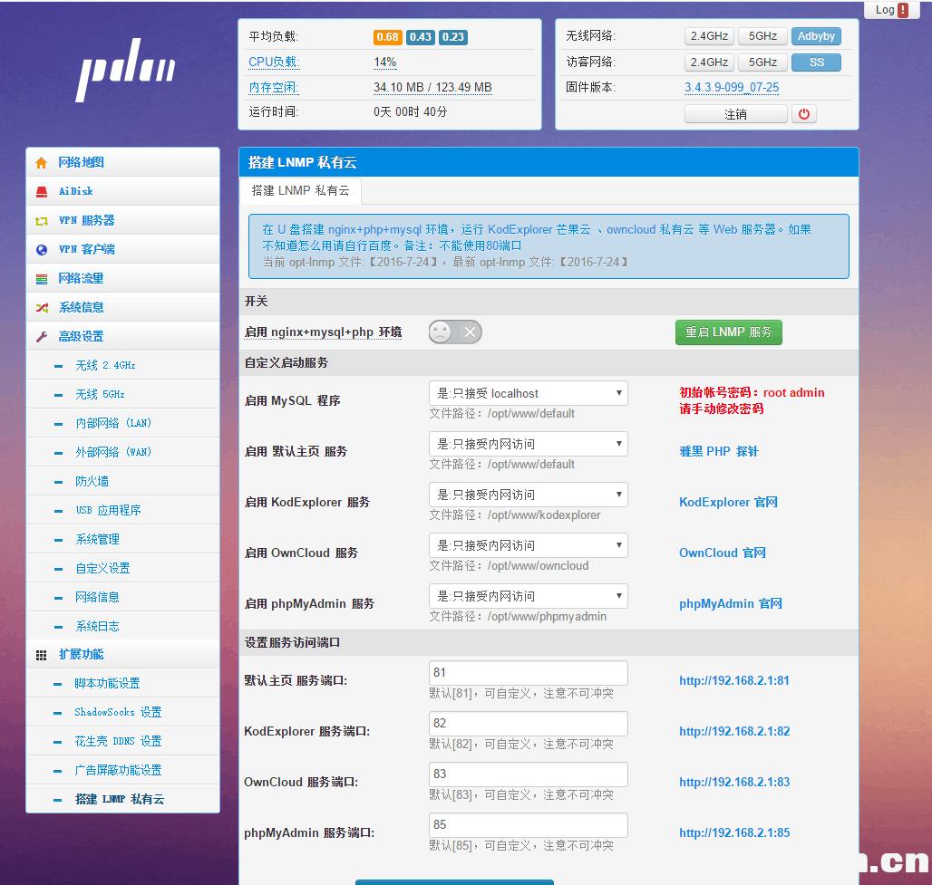The height and width of the screenshot is (885, 932).
Task: Click the shuffle icon beside 系统信息
Action: pyautogui.click(x=41, y=308)
